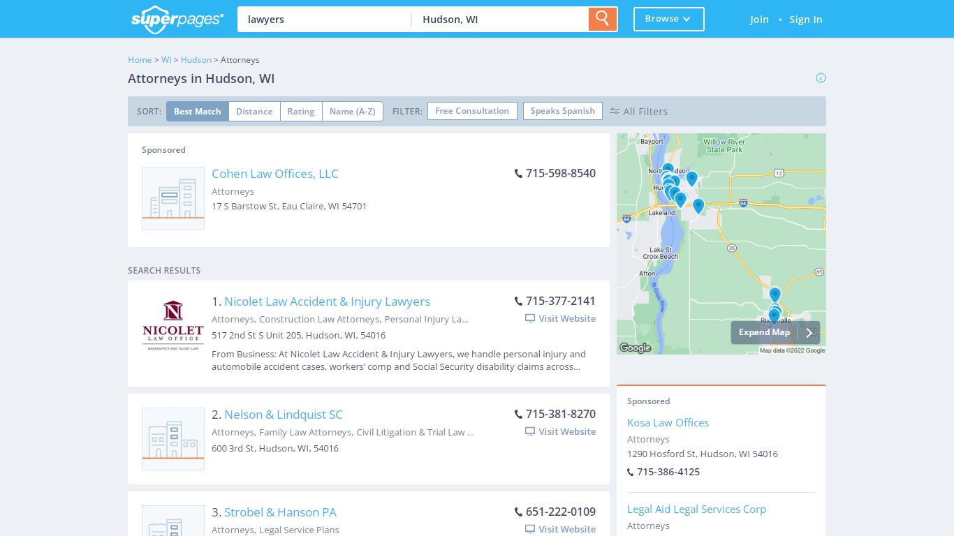Click address 1290 Hosford St, Hudson
954x536 pixels.
(703, 454)
